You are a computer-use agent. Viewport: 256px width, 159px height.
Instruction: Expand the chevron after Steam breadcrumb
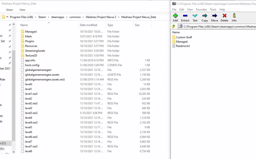(x=48, y=17)
